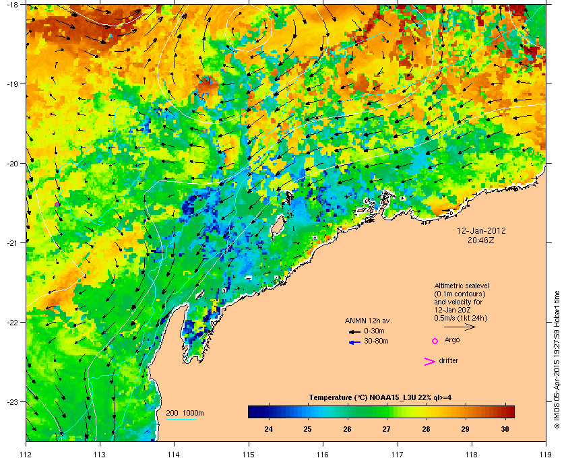This screenshot has height=458, width=566.
Task: Click the dark red end of the color bar
Action: coord(511,412)
